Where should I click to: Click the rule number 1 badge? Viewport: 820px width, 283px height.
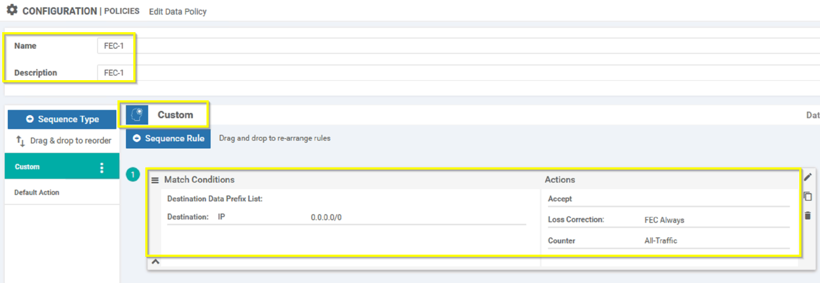pos(133,175)
